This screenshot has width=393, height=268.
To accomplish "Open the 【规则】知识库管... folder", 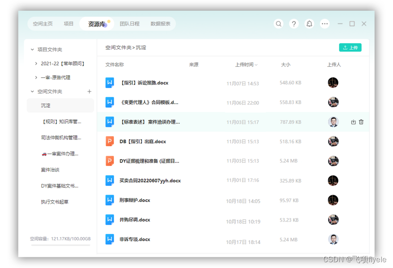I will tap(62, 122).
